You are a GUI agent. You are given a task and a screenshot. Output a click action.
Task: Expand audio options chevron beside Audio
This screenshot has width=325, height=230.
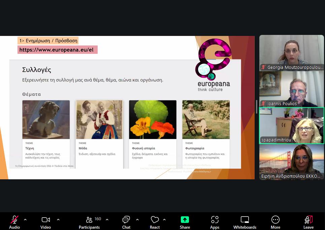click(25, 220)
